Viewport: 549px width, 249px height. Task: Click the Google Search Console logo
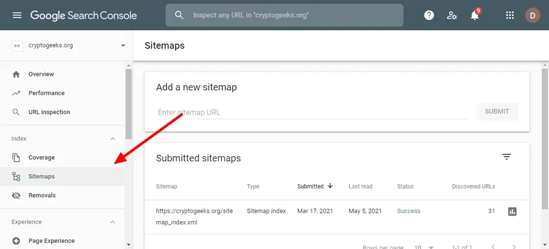point(83,15)
